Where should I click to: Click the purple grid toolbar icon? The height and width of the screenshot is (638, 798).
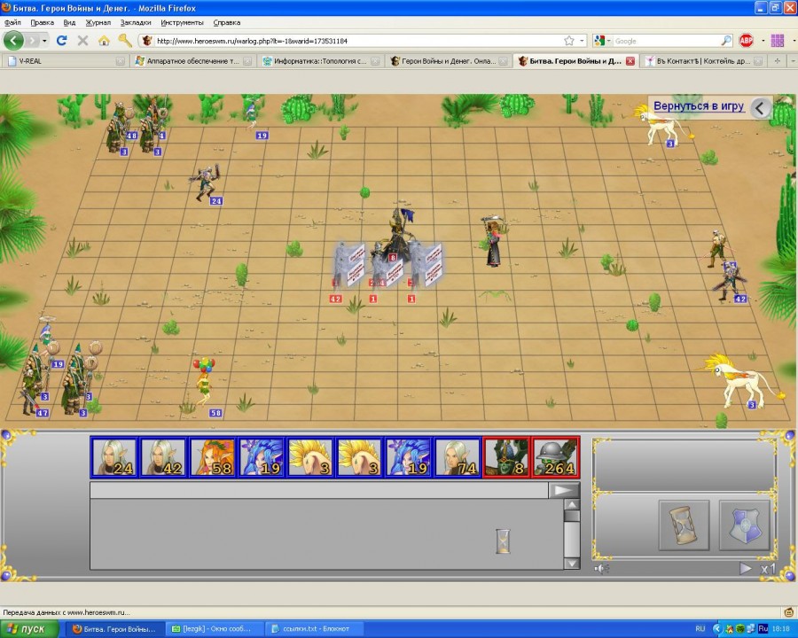pyautogui.click(x=777, y=41)
